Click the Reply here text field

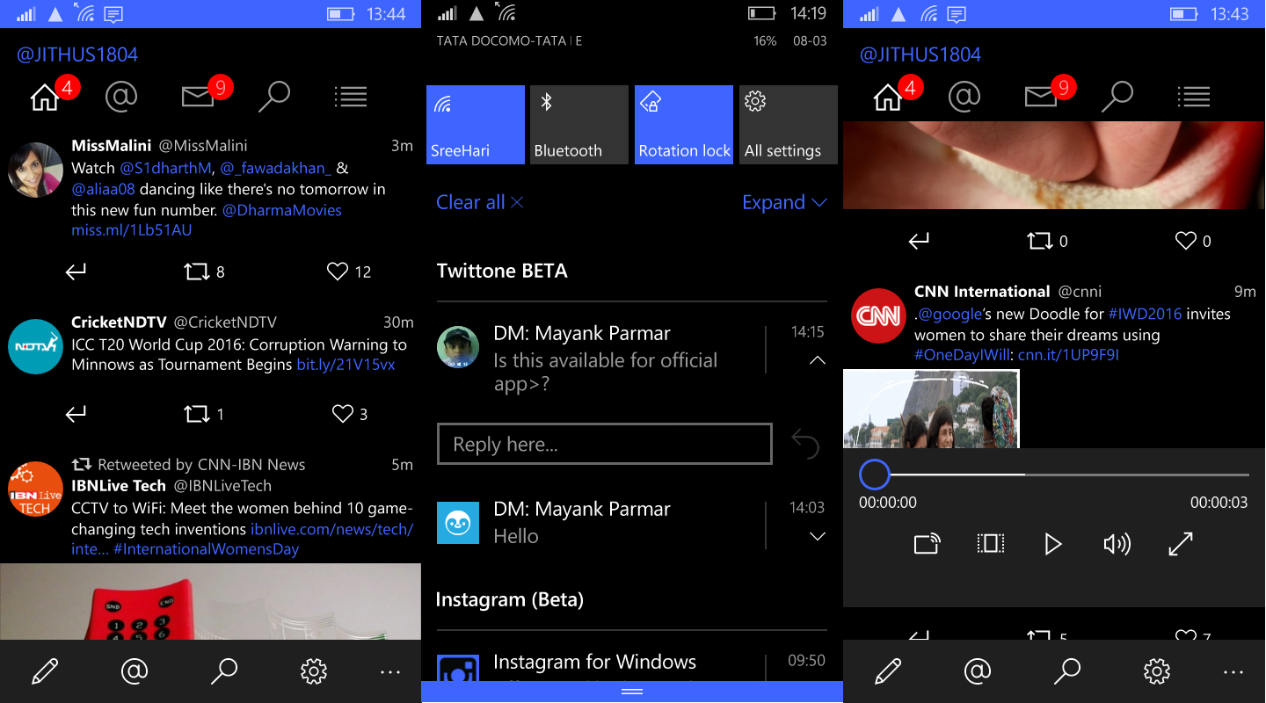pyautogui.click(x=605, y=444)
